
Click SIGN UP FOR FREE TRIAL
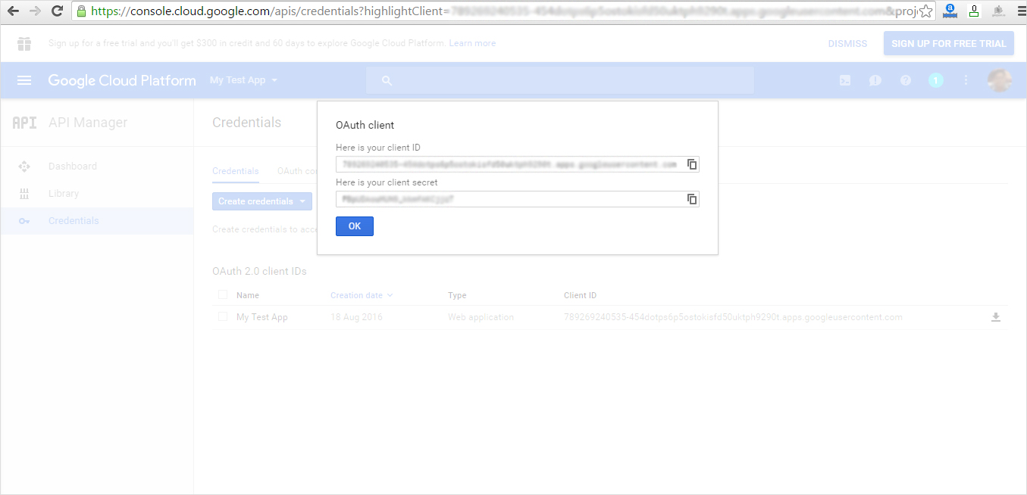tap(948, 43)
